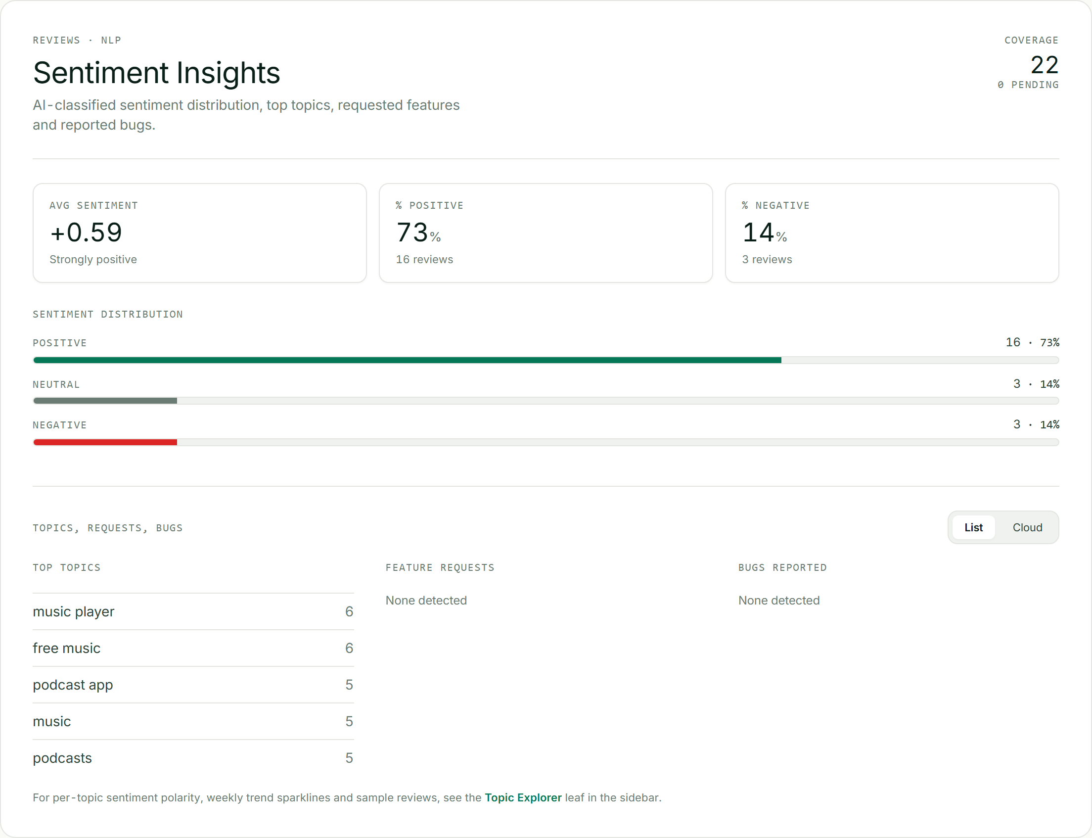
Task: Click 'None detected' under Feature Requests
Action: tap(426, 601)
